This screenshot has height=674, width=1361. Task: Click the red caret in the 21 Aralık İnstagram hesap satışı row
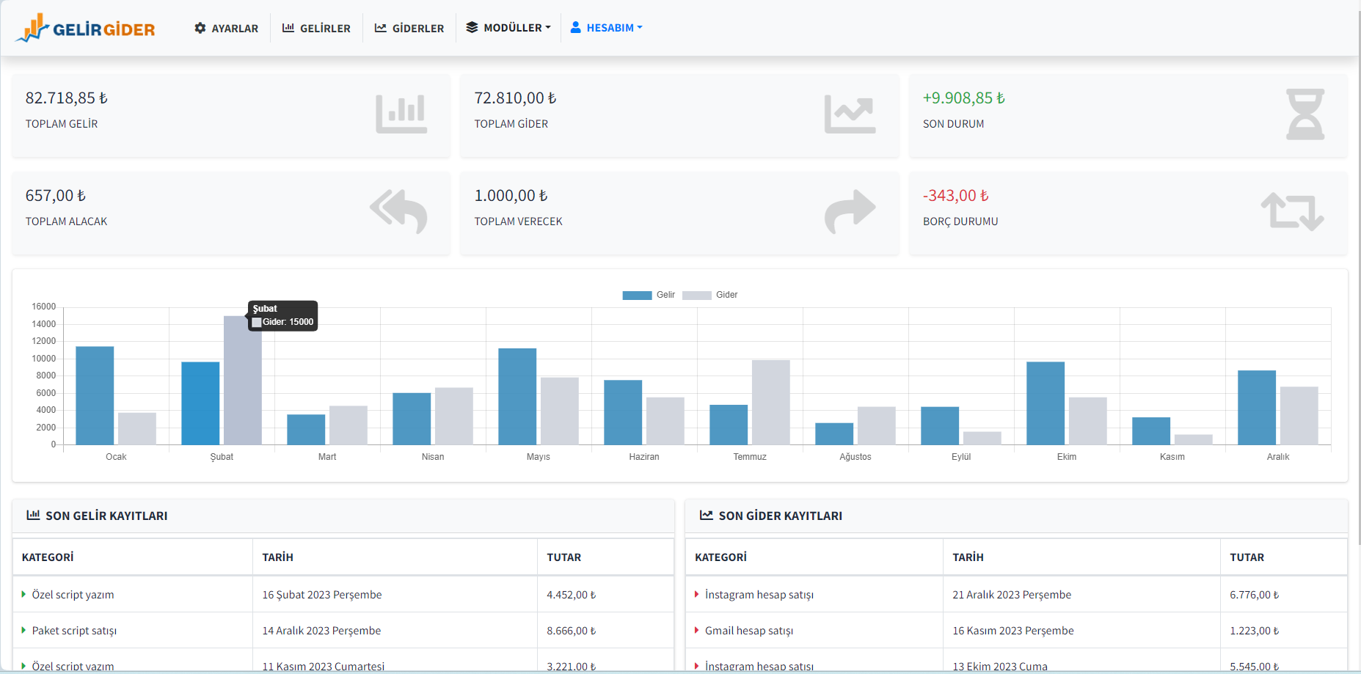click(x=697, y=594)
